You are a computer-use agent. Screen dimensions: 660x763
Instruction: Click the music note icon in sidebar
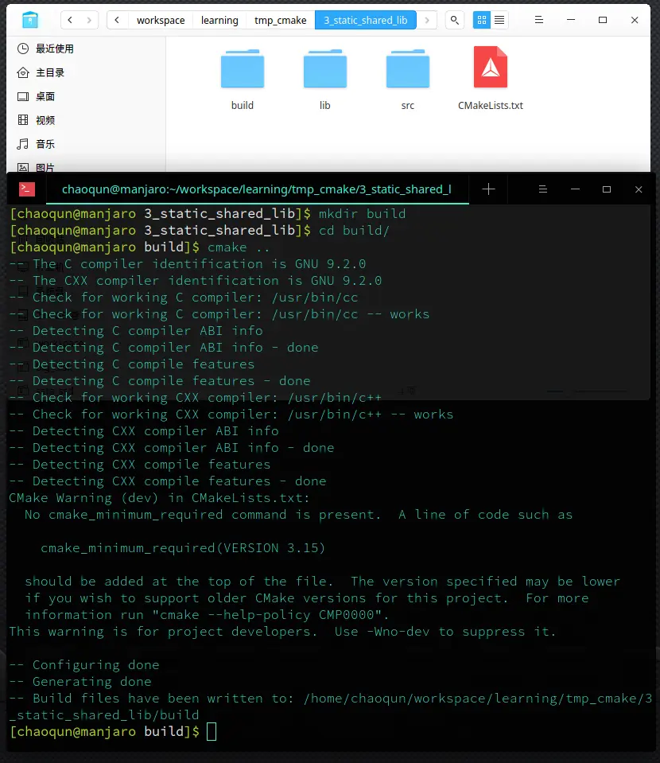pyautogui.click(x=23, y=144)
